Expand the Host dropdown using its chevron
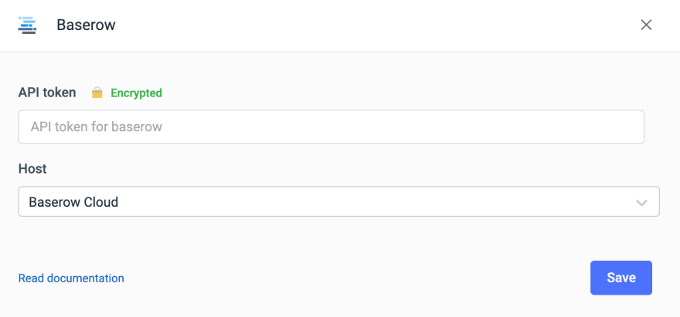Viewport: 680px width, 317px height. 641,203
